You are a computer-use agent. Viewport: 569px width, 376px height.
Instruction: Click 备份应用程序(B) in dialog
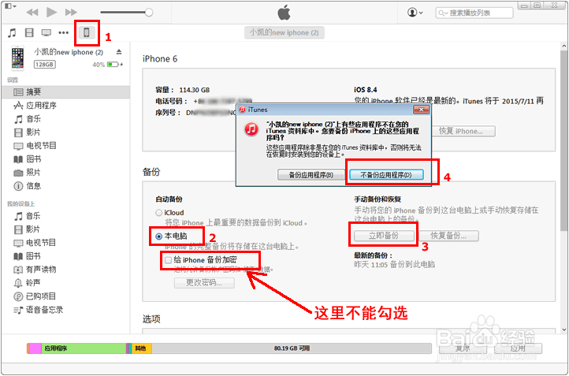click(311, 175)
